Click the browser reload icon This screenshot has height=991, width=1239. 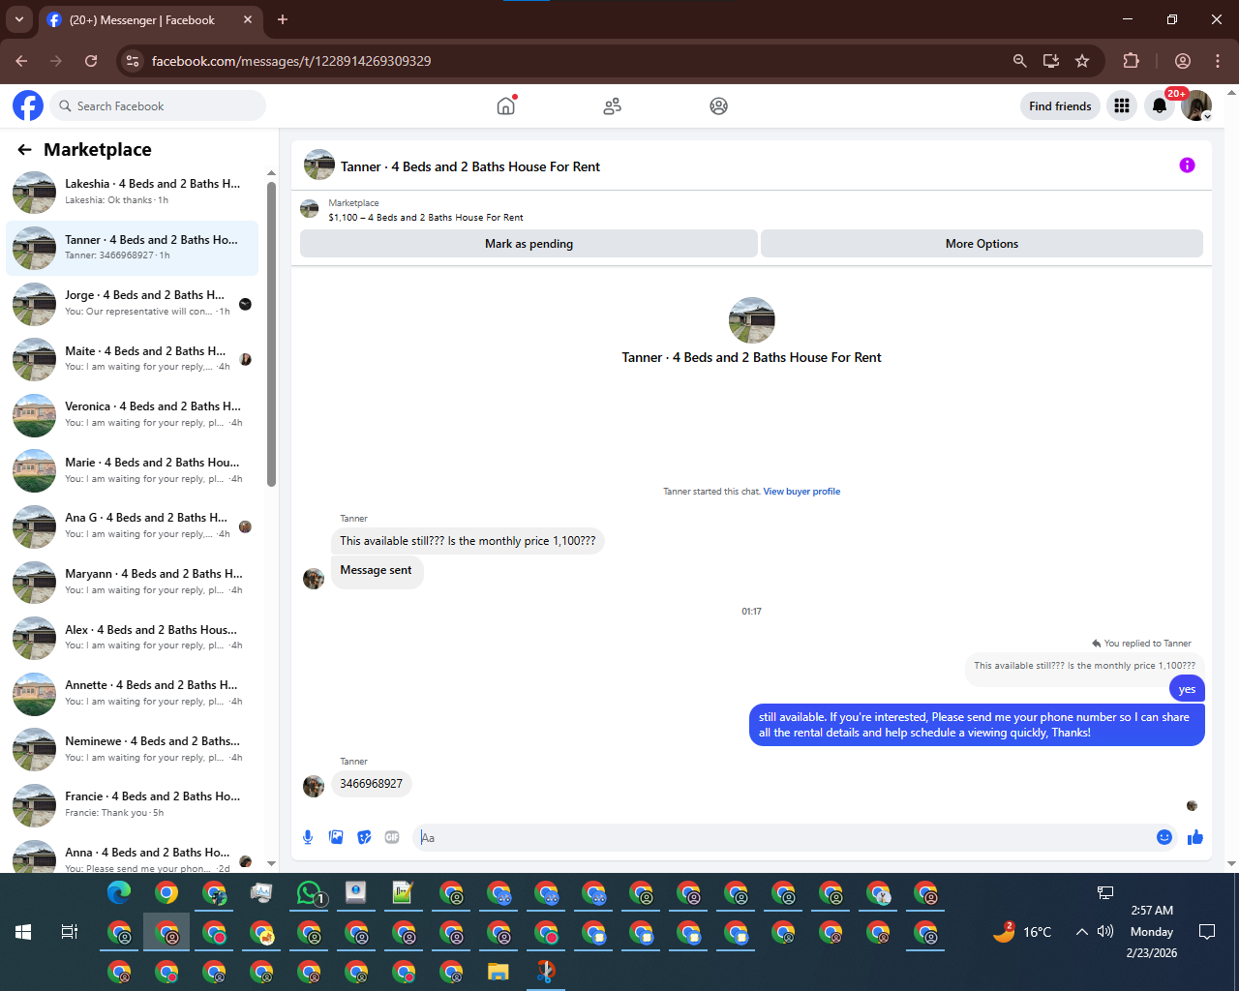(x=91, y=61)
